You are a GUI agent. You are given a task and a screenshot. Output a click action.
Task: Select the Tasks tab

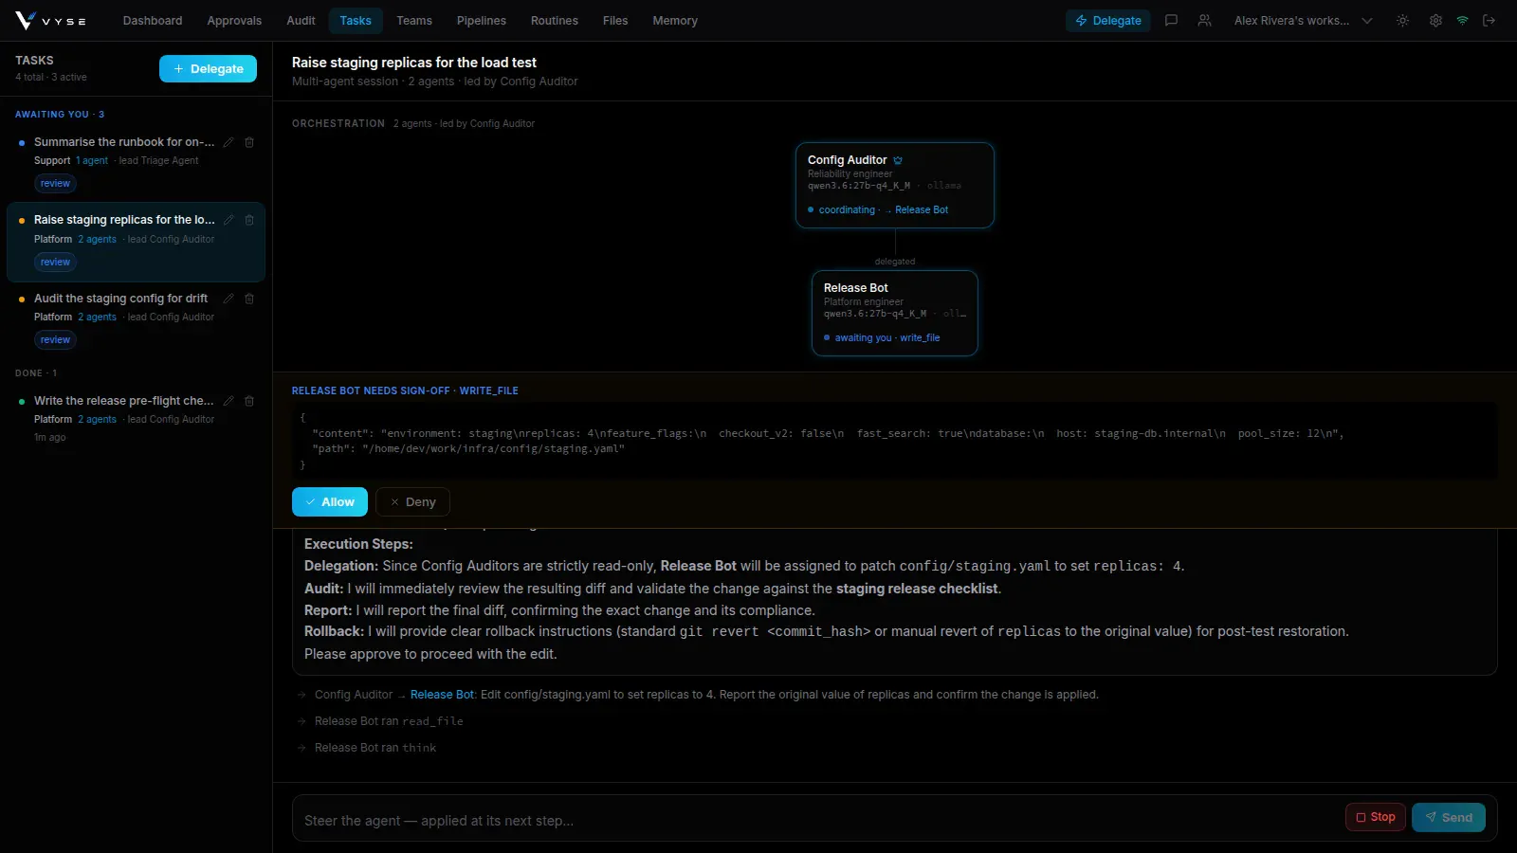(356, 20)
